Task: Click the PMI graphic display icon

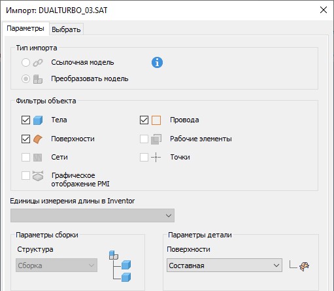Action: [x=38, y=176]
